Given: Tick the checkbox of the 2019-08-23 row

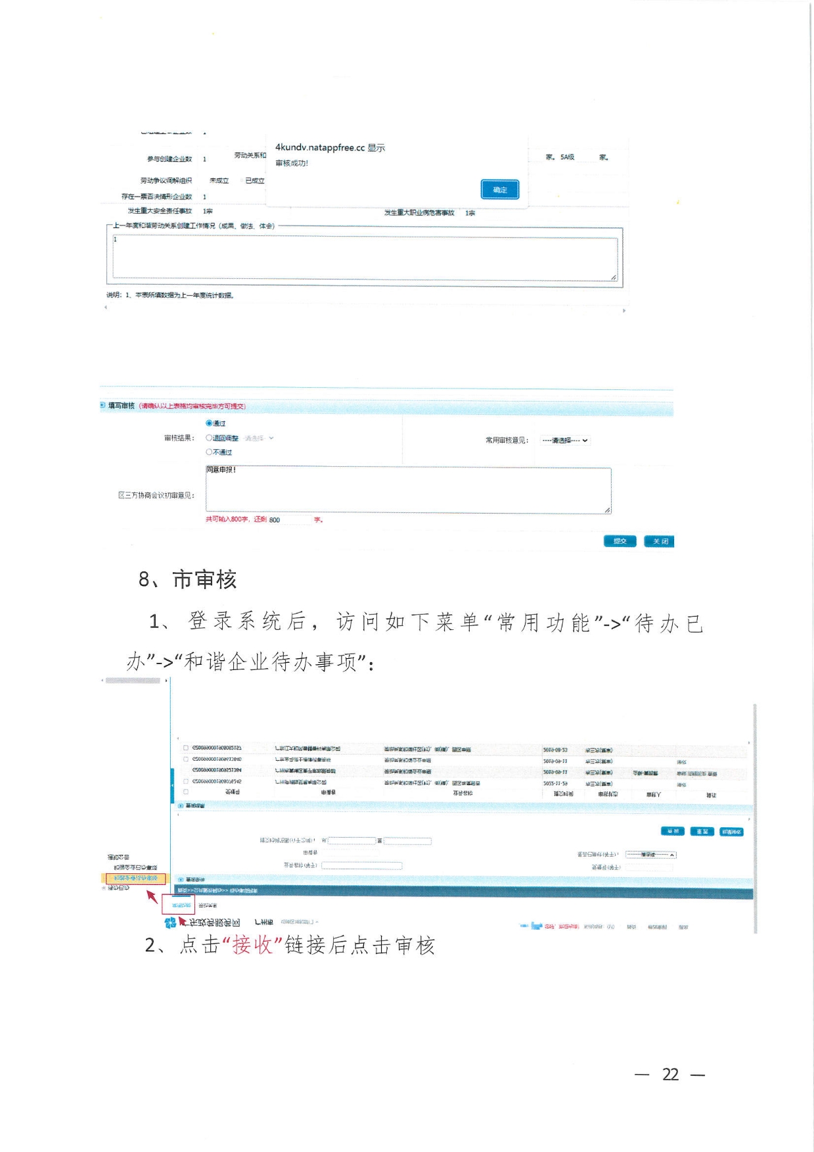Looking at the screenshot, I should tap(186, 748).
